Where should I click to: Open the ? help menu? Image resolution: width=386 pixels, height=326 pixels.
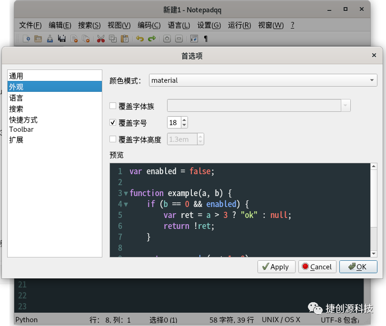point(292,25)
